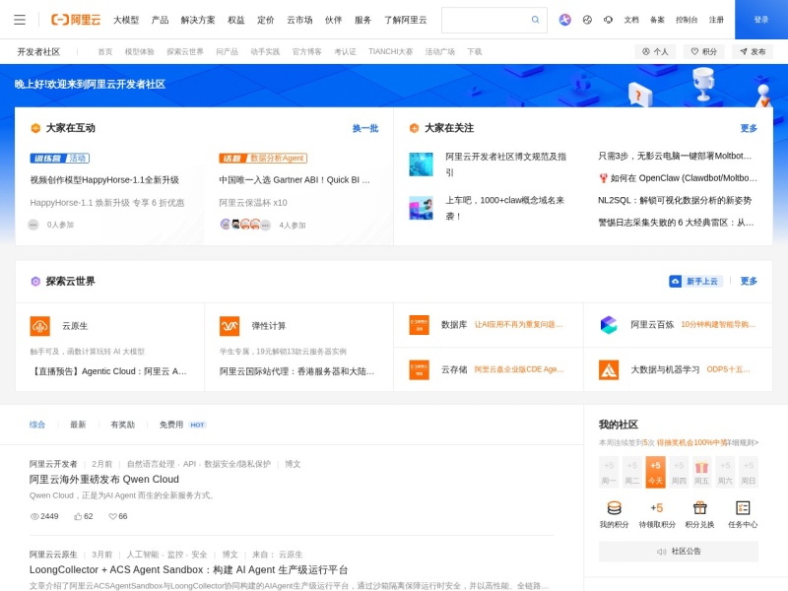Open the 解决方案 top menu
Viewport: 788px width, 591px height.
click(x=198, y=20)
